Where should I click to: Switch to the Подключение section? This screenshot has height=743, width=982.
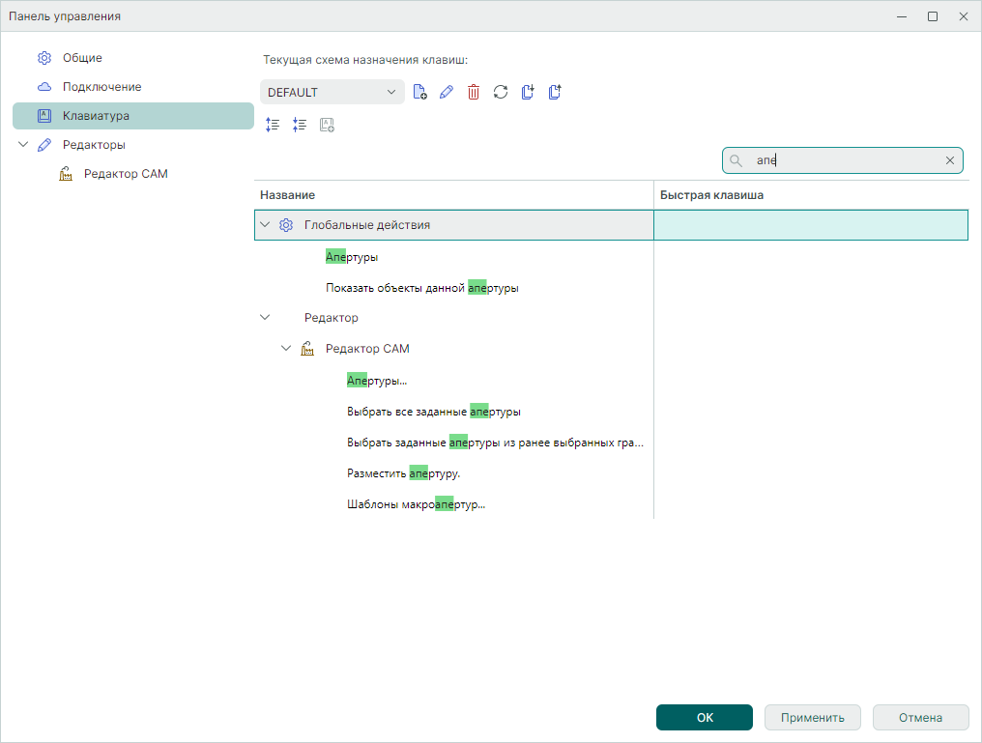101,87
